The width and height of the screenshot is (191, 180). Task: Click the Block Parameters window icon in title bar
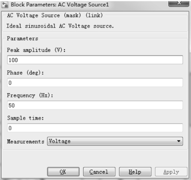(5, 4)
